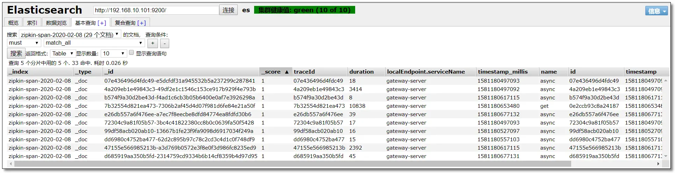
Task: Open the 索引 indices tab
Action: (32, 23)
